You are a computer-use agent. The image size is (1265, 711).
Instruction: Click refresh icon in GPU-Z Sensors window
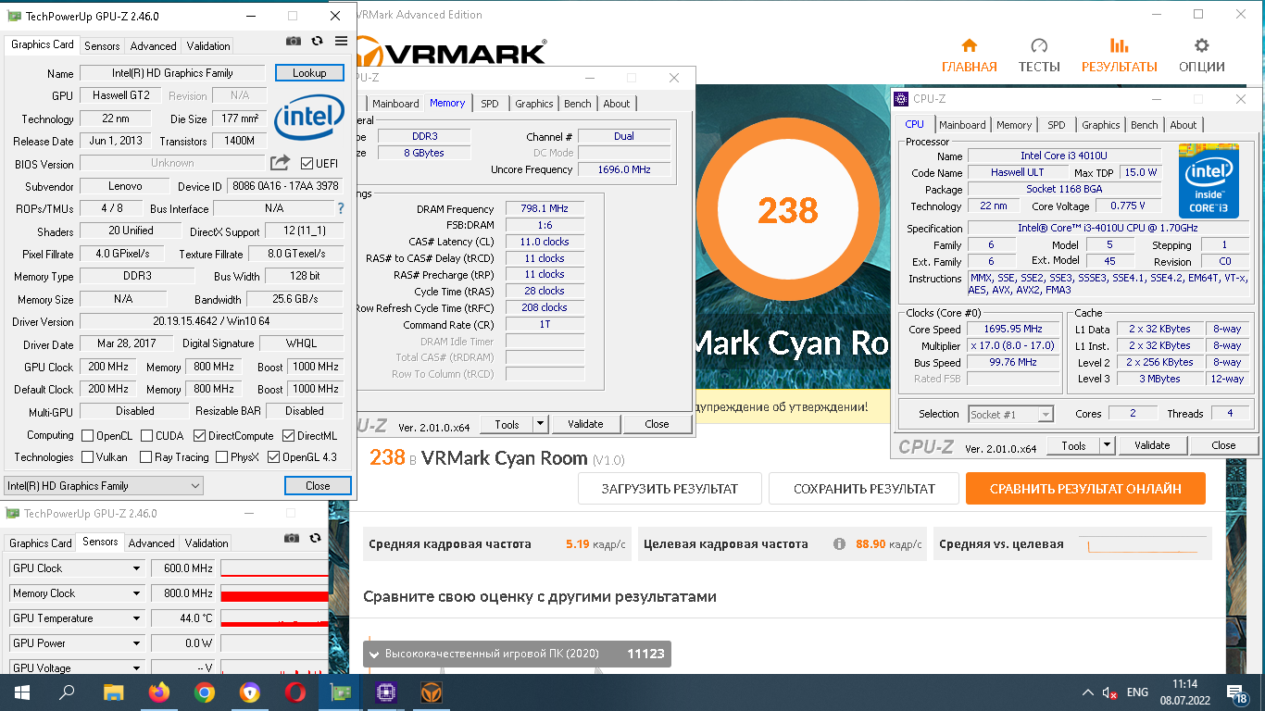pos(316,538)
